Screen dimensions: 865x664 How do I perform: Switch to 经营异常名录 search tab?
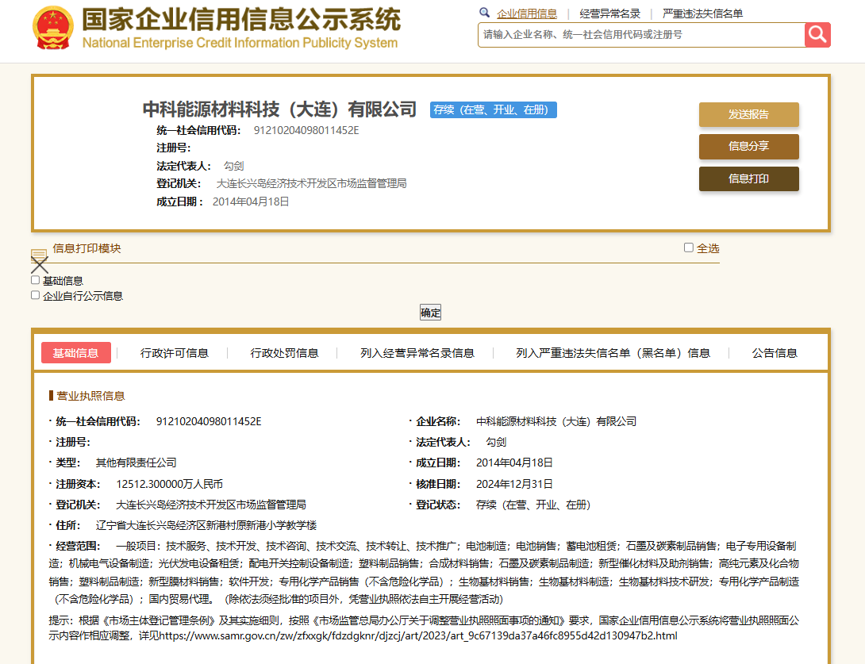609,13
